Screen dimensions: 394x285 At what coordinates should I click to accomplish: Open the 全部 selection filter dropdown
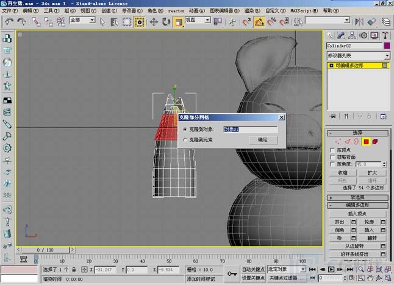tap(92, 20)
